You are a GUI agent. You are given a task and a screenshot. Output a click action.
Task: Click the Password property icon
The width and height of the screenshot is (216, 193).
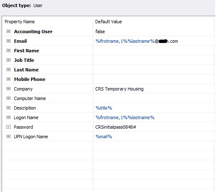point(8,127)
